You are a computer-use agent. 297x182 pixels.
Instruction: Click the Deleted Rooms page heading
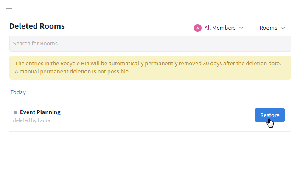coord(37,26)
